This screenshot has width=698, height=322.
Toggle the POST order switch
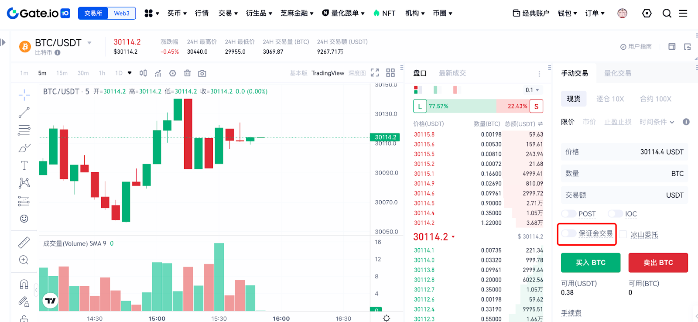pos(569,214)
